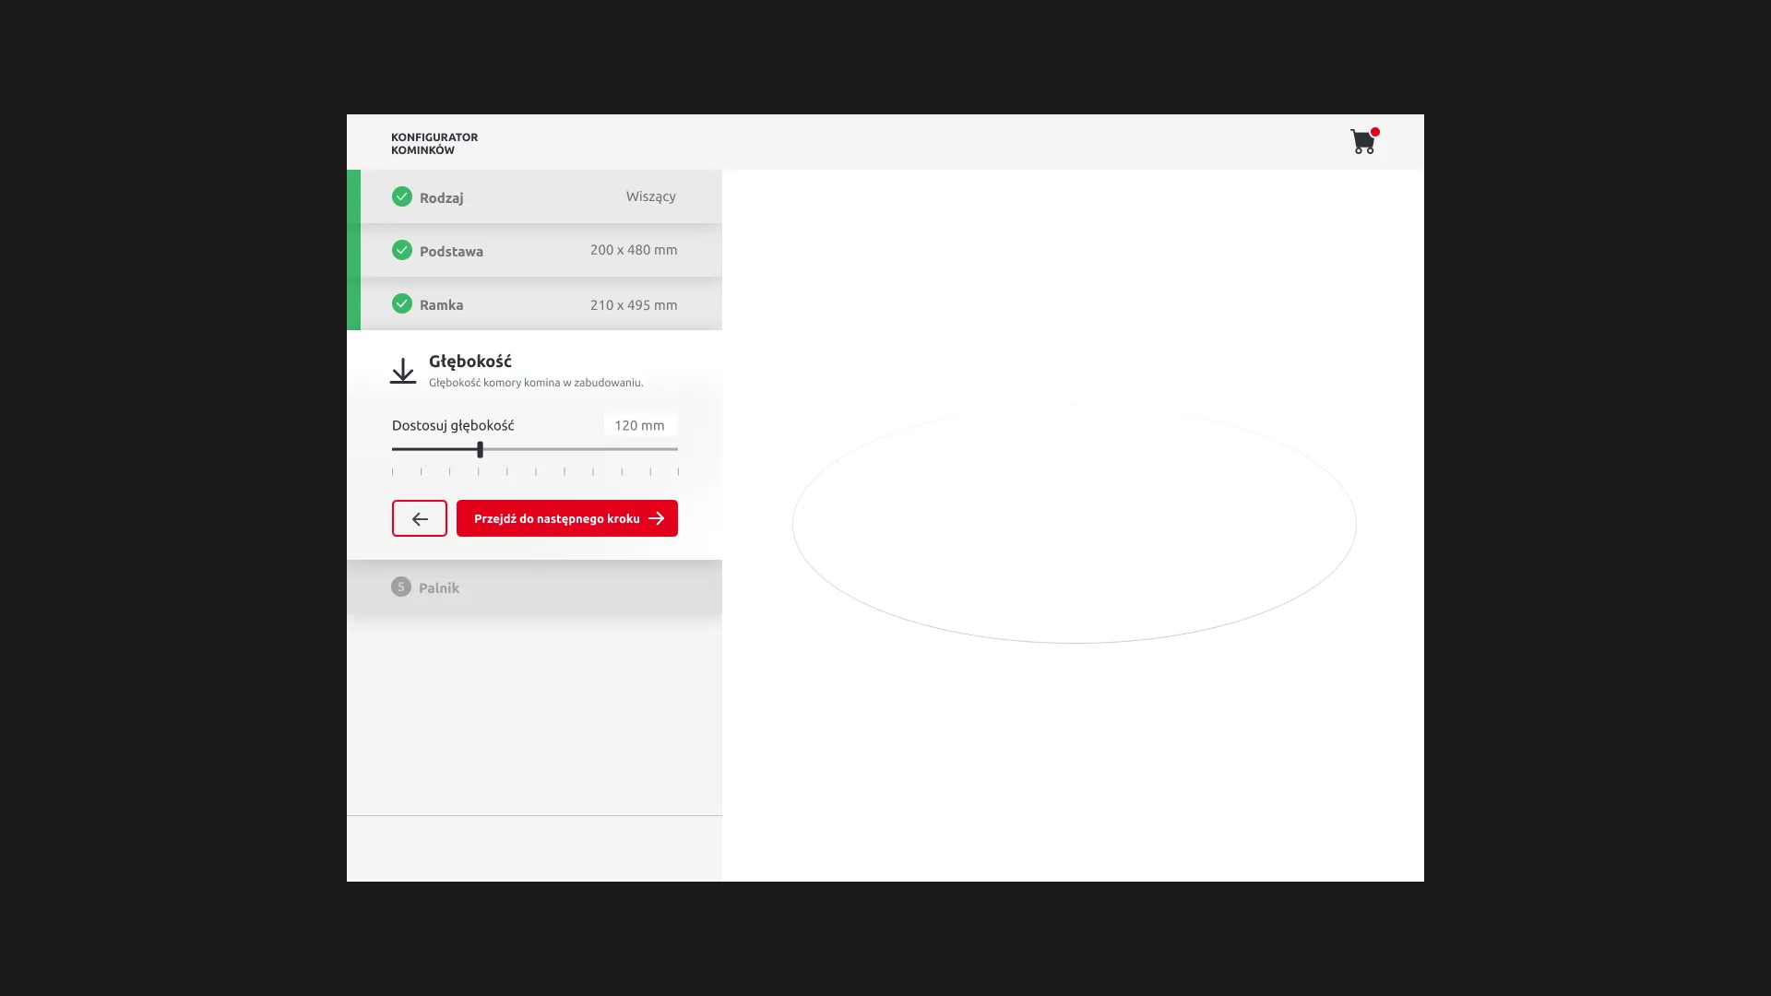Click the Konfigurator Kominków logo text
1771x996 pixels.
(434, 143)
